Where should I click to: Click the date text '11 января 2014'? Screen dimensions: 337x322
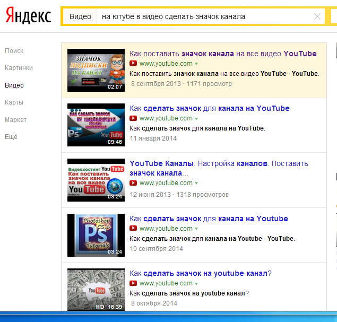pos(153,138)
